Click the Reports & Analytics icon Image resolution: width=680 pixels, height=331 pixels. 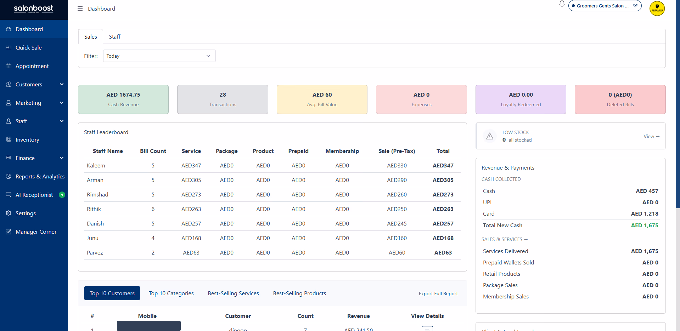[x=9, y=176]
